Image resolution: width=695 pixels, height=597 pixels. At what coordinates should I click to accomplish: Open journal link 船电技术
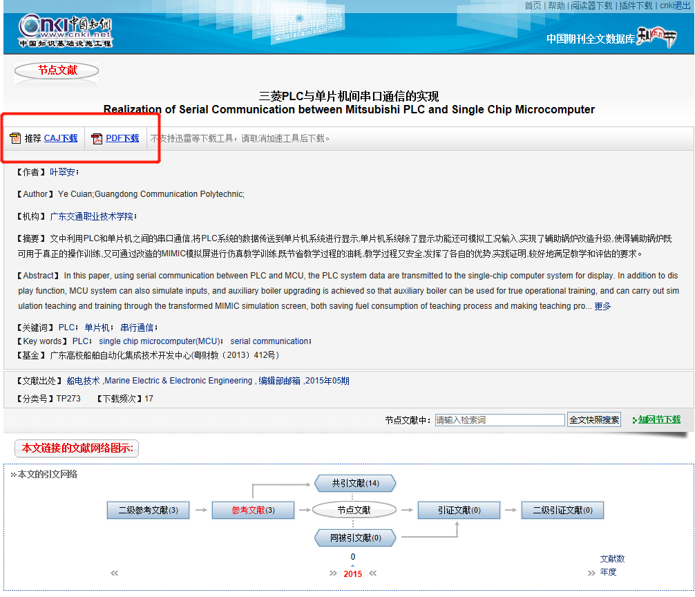tap(84, 381)
